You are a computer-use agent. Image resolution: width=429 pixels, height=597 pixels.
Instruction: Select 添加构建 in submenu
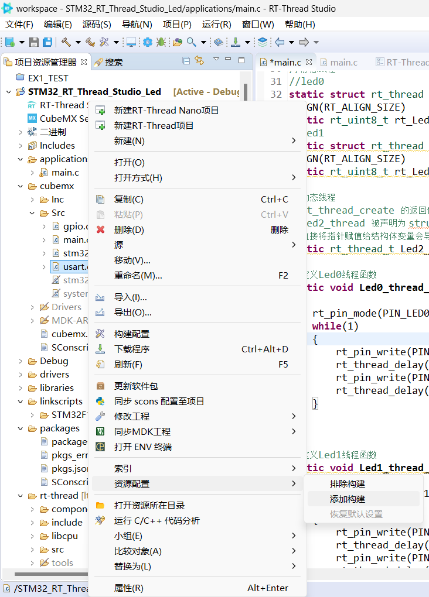coord(363,499)
